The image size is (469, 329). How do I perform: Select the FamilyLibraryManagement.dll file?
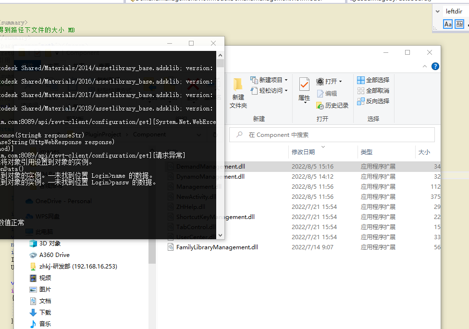[x=217, y=247]
